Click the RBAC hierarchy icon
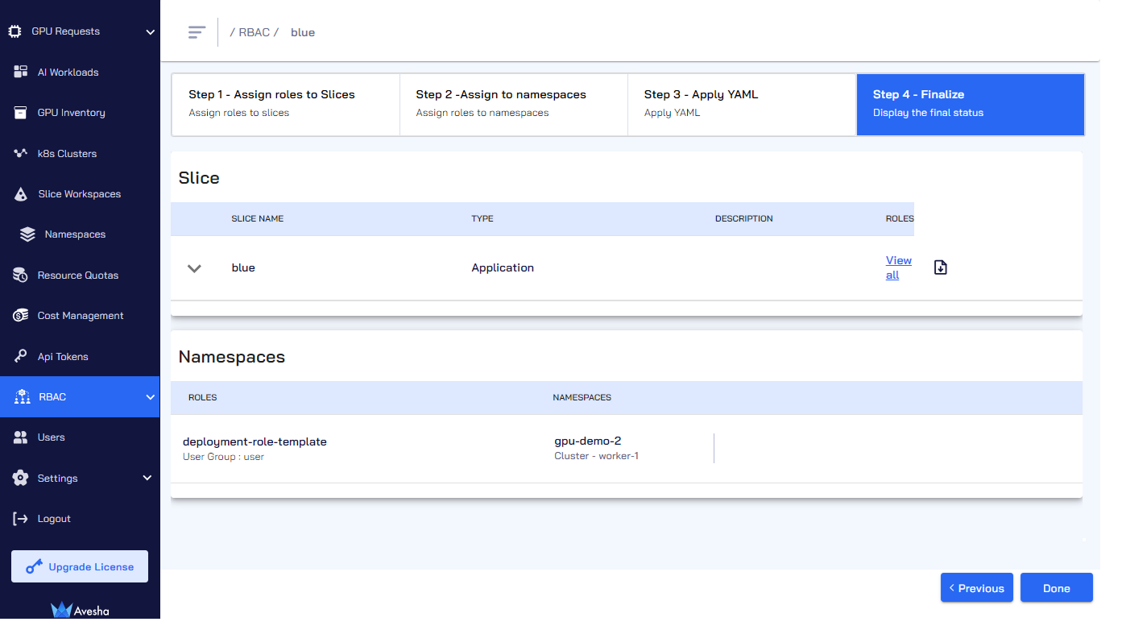Screen dimensions: 1126x630 pos(22,396)
